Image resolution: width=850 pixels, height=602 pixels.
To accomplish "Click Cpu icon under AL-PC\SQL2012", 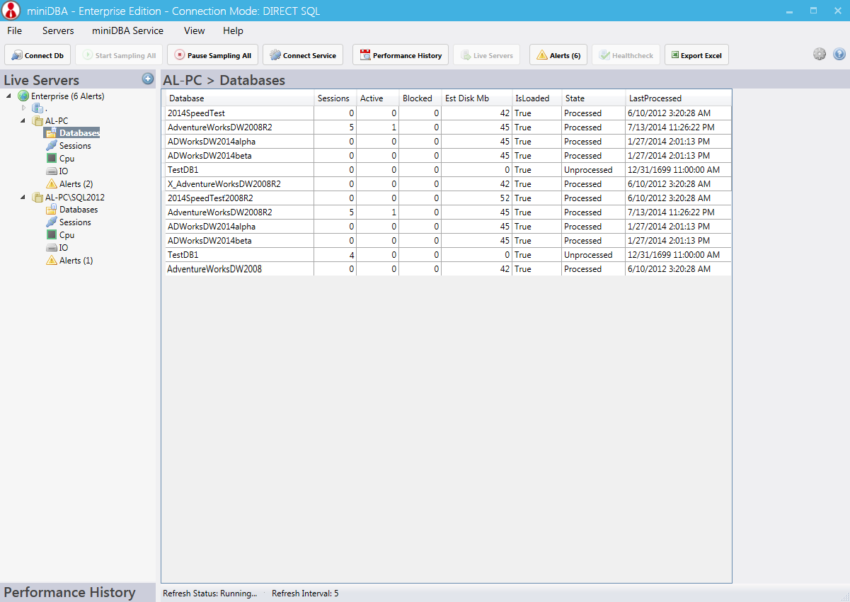I will pos(51,235).
